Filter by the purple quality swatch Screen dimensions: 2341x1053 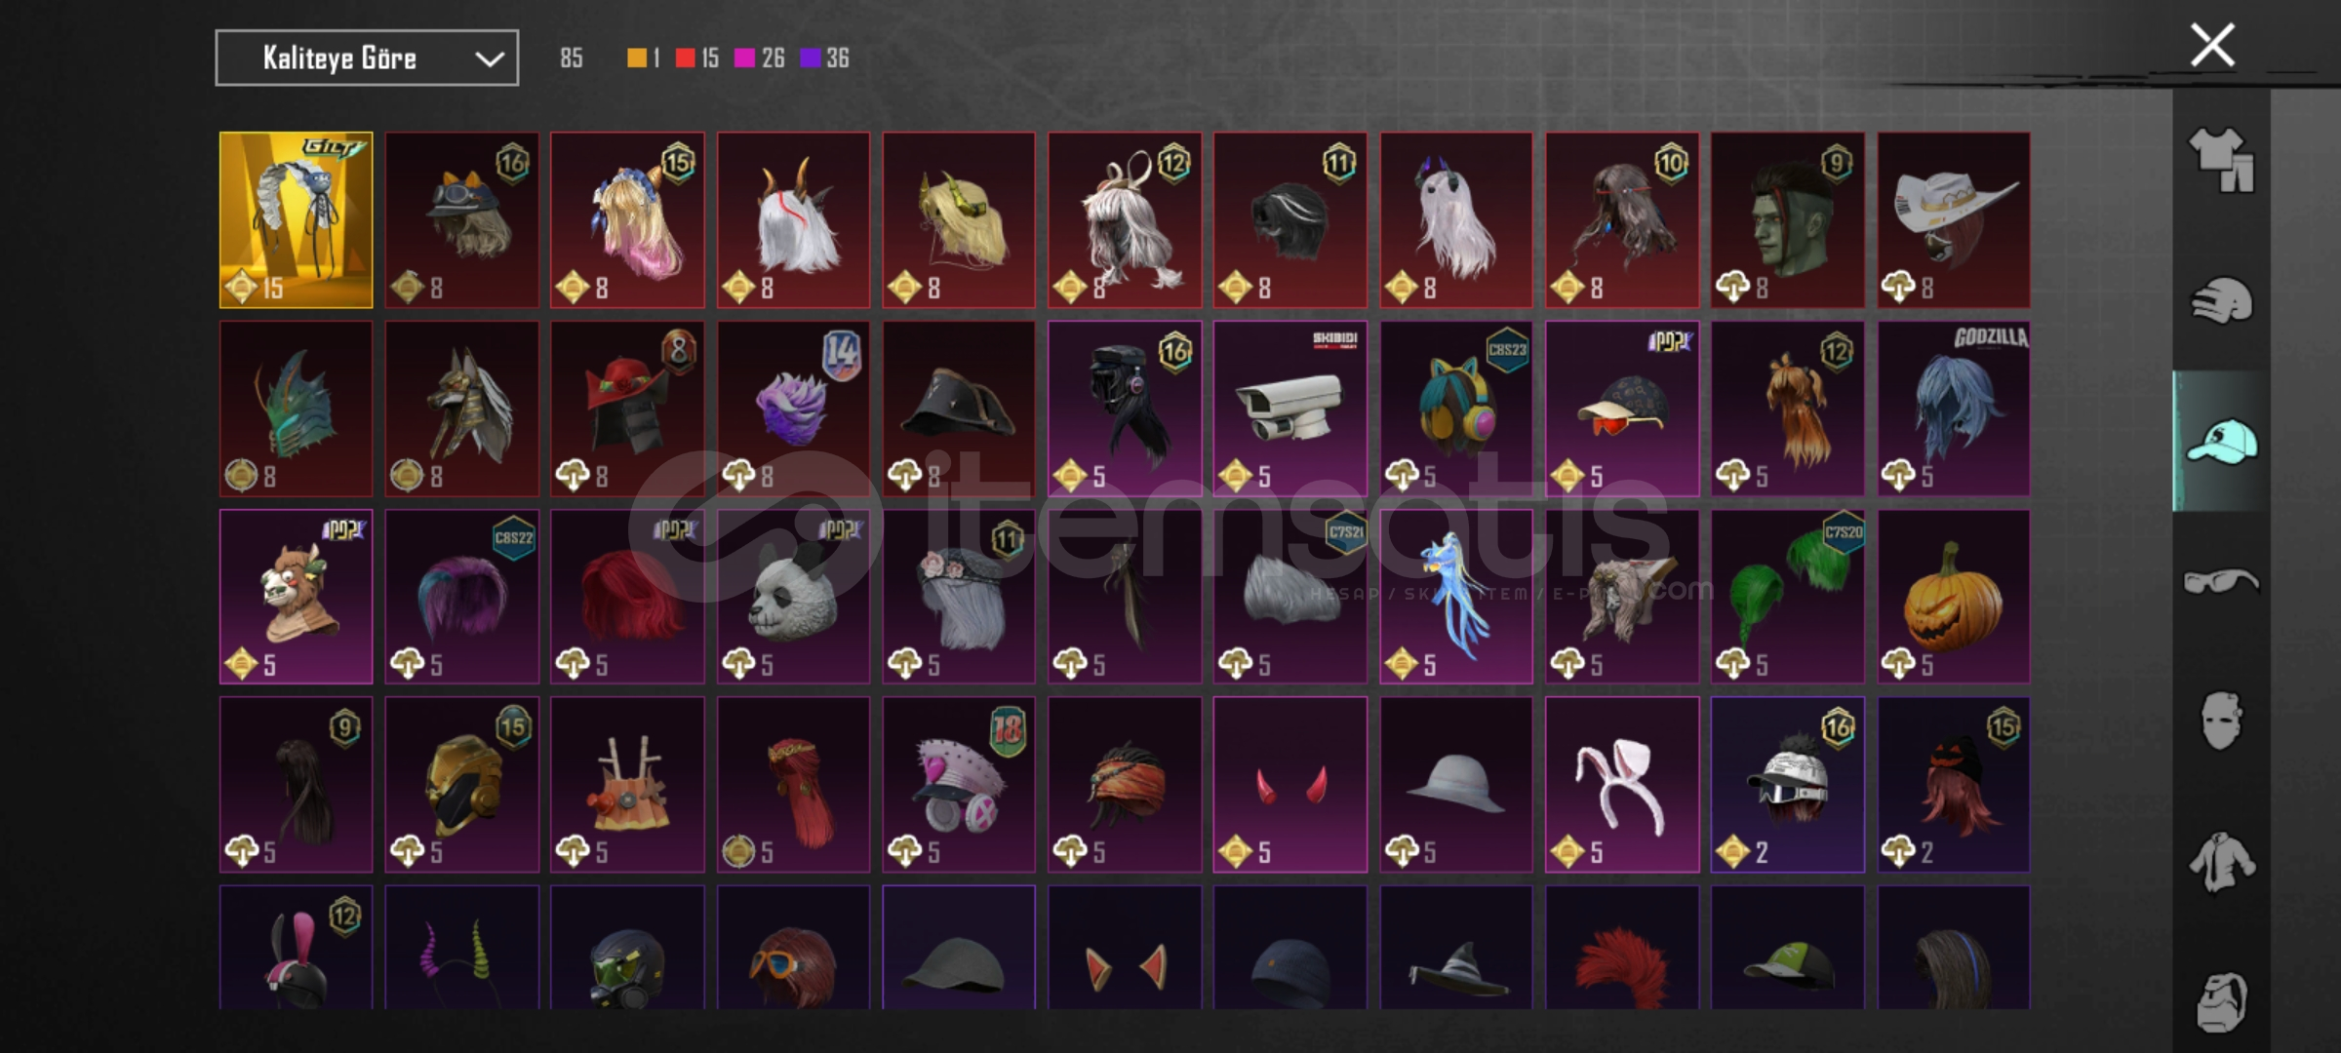point(810,58)
